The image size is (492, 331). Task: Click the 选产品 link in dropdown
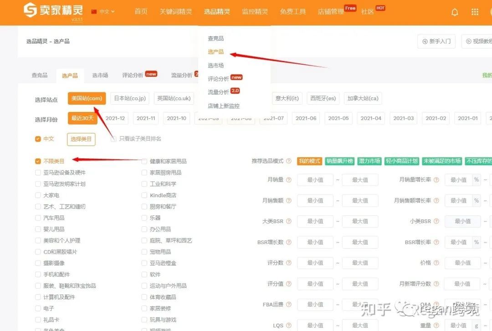click(215, 52)
